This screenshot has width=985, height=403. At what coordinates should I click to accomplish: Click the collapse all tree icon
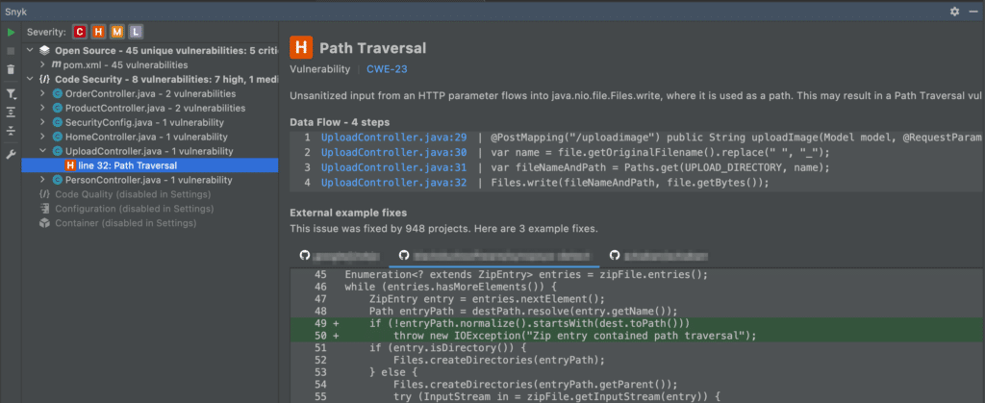(x=11, y=131)
